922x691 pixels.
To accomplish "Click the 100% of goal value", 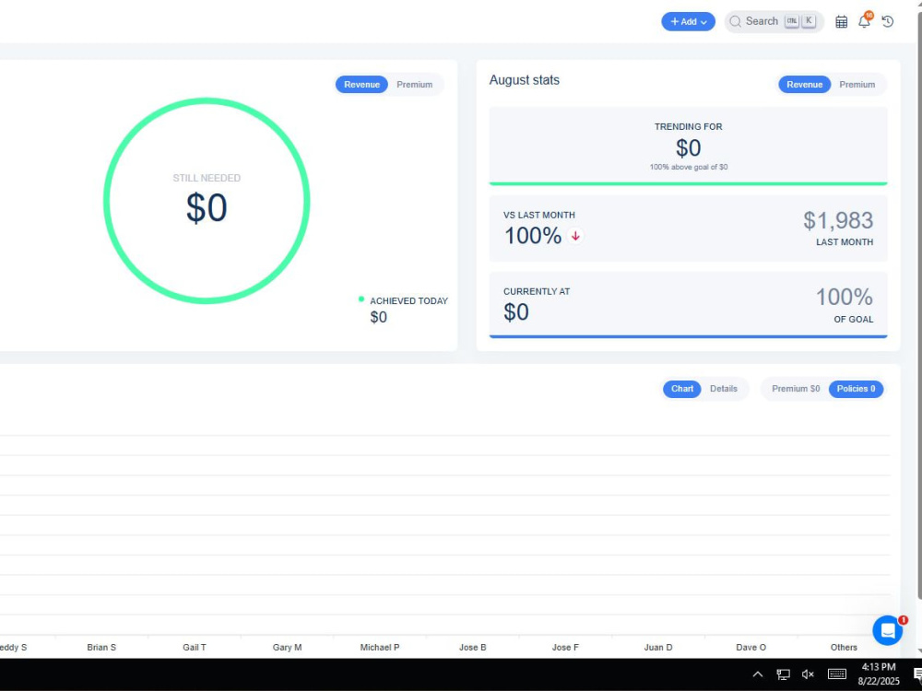I will click(844, 298).
